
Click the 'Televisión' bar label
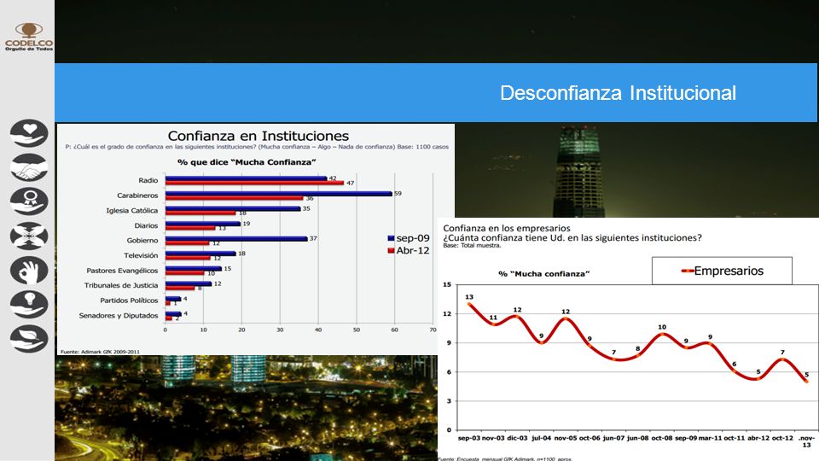pos(141,255)
